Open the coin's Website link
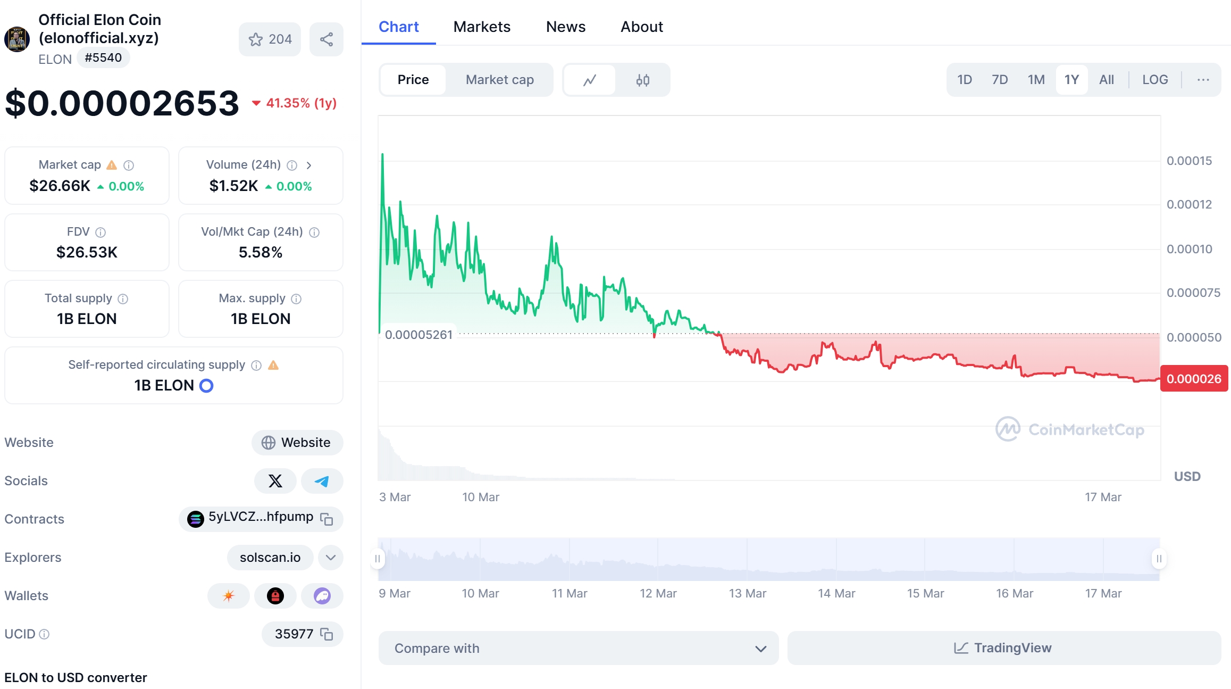The height and width of the screenshot is (689, 1231). coord(297,443)
